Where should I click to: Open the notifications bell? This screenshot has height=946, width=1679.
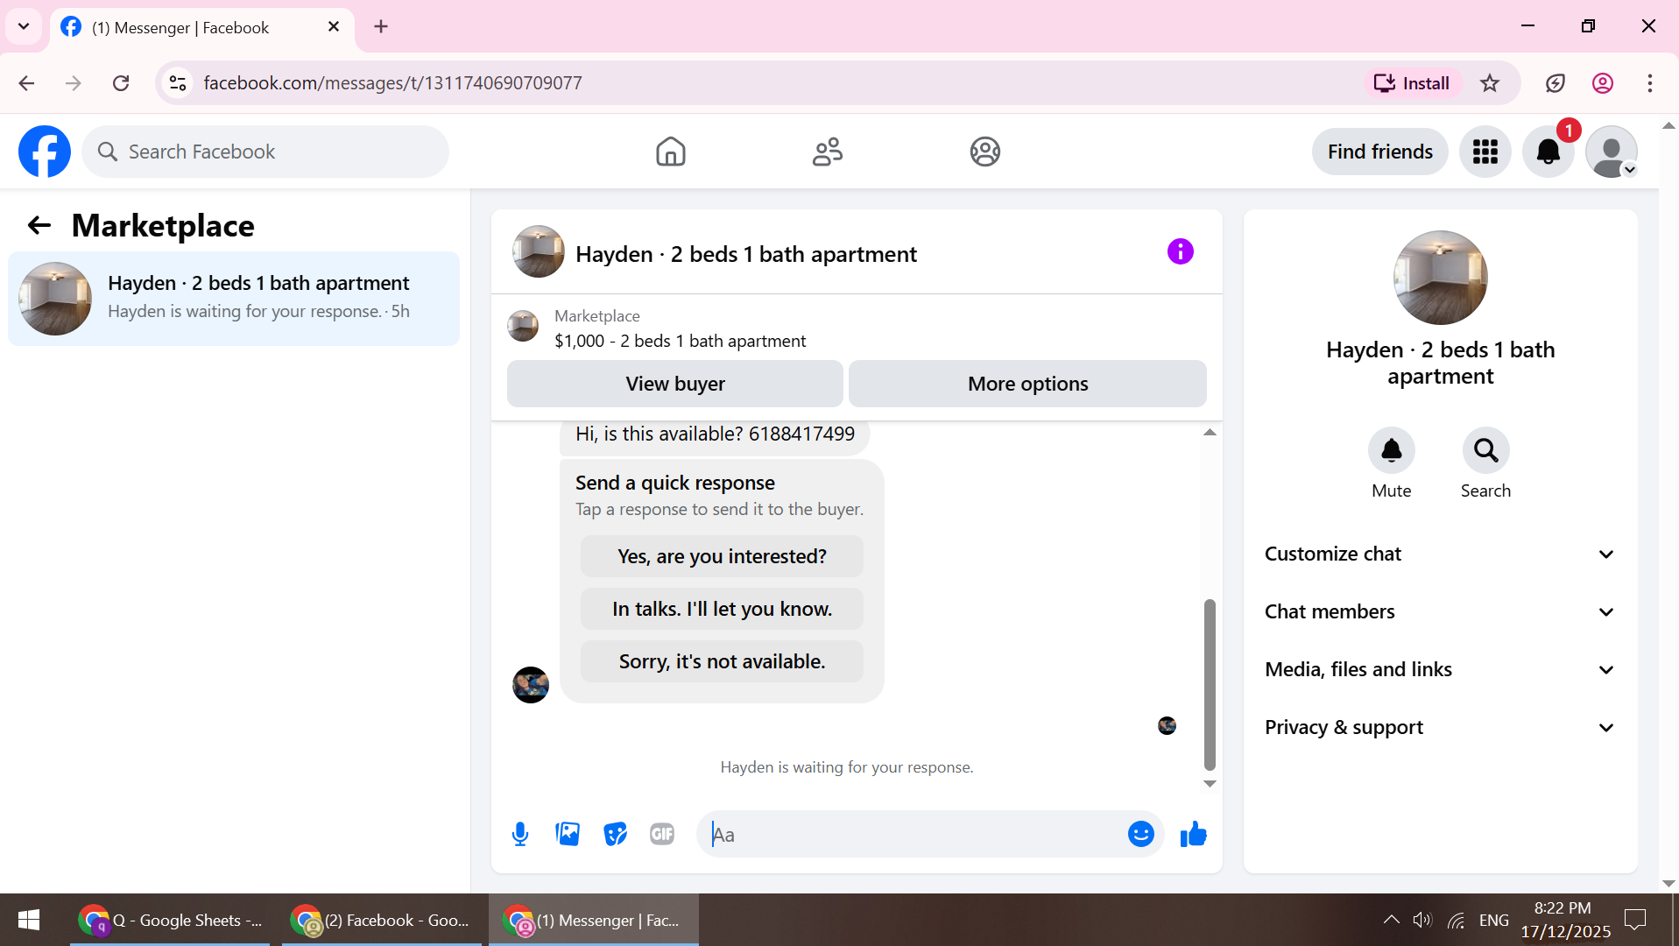pos(1548,152)
